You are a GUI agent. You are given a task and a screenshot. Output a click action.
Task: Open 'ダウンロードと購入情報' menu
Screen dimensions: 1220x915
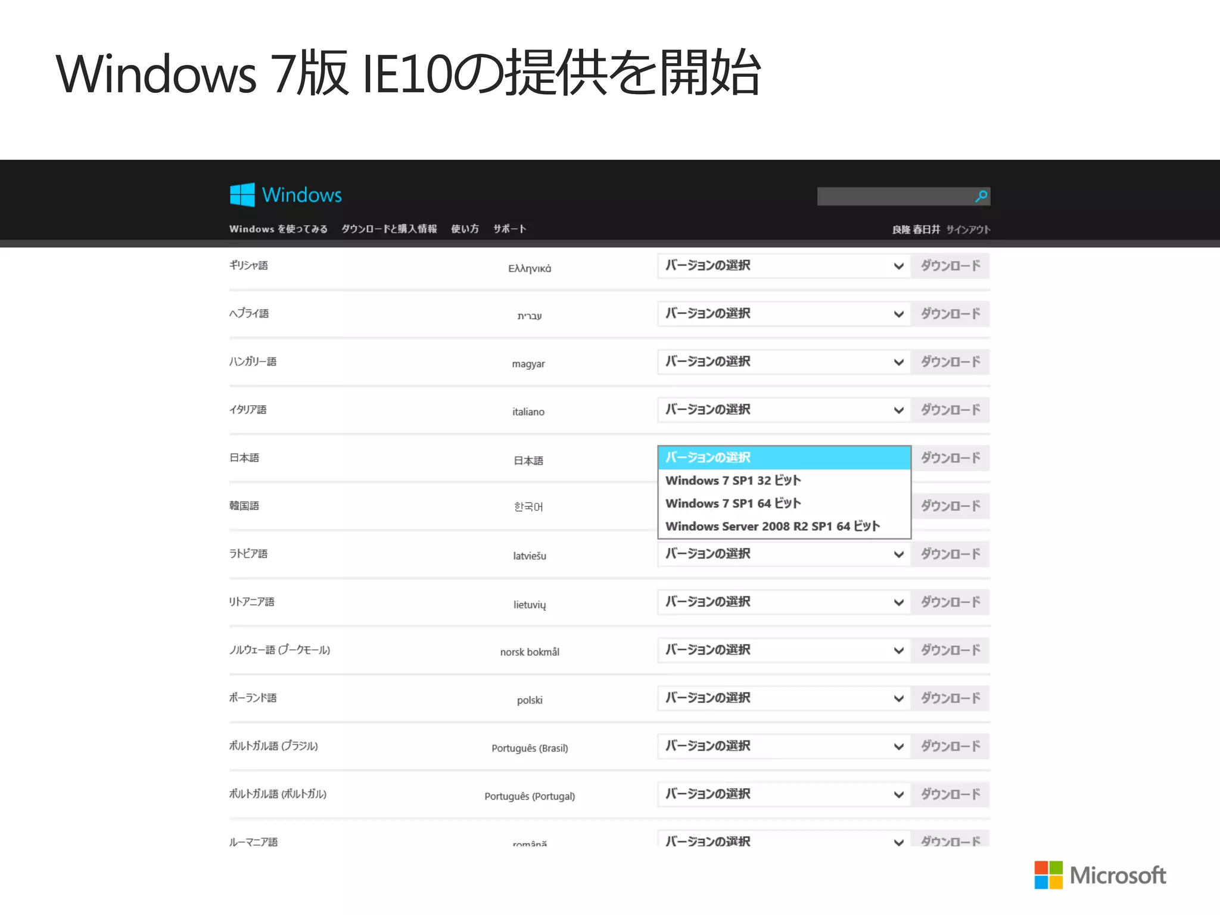(x=389, y=229)
